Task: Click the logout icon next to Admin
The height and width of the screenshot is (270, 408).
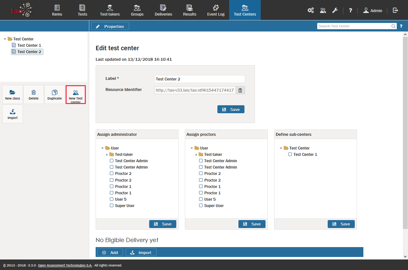Action: [x=396, y=10]
